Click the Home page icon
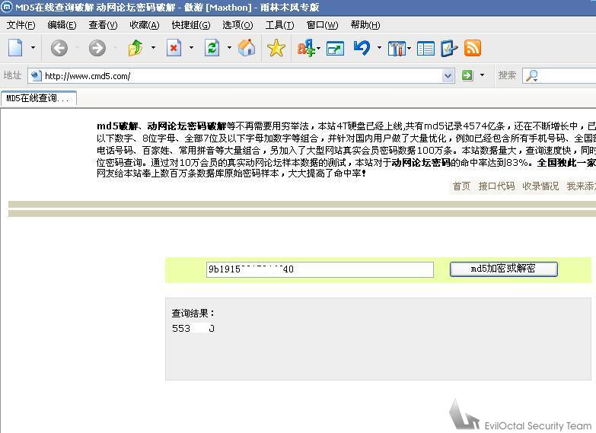The height and width of the screenshot is (433, 596). 247,49
